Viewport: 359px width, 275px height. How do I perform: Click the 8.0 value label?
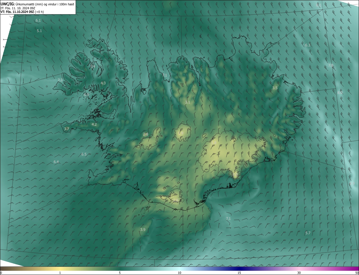340,93
